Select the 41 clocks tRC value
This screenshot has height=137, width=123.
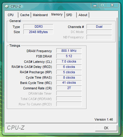tap(69, 83)
